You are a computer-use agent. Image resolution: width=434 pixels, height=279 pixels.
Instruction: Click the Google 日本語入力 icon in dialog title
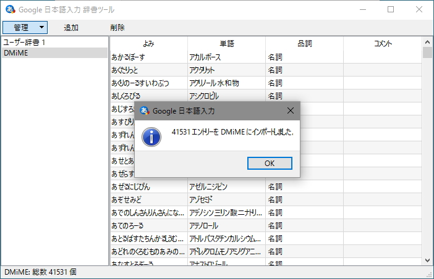pos(145,110)
